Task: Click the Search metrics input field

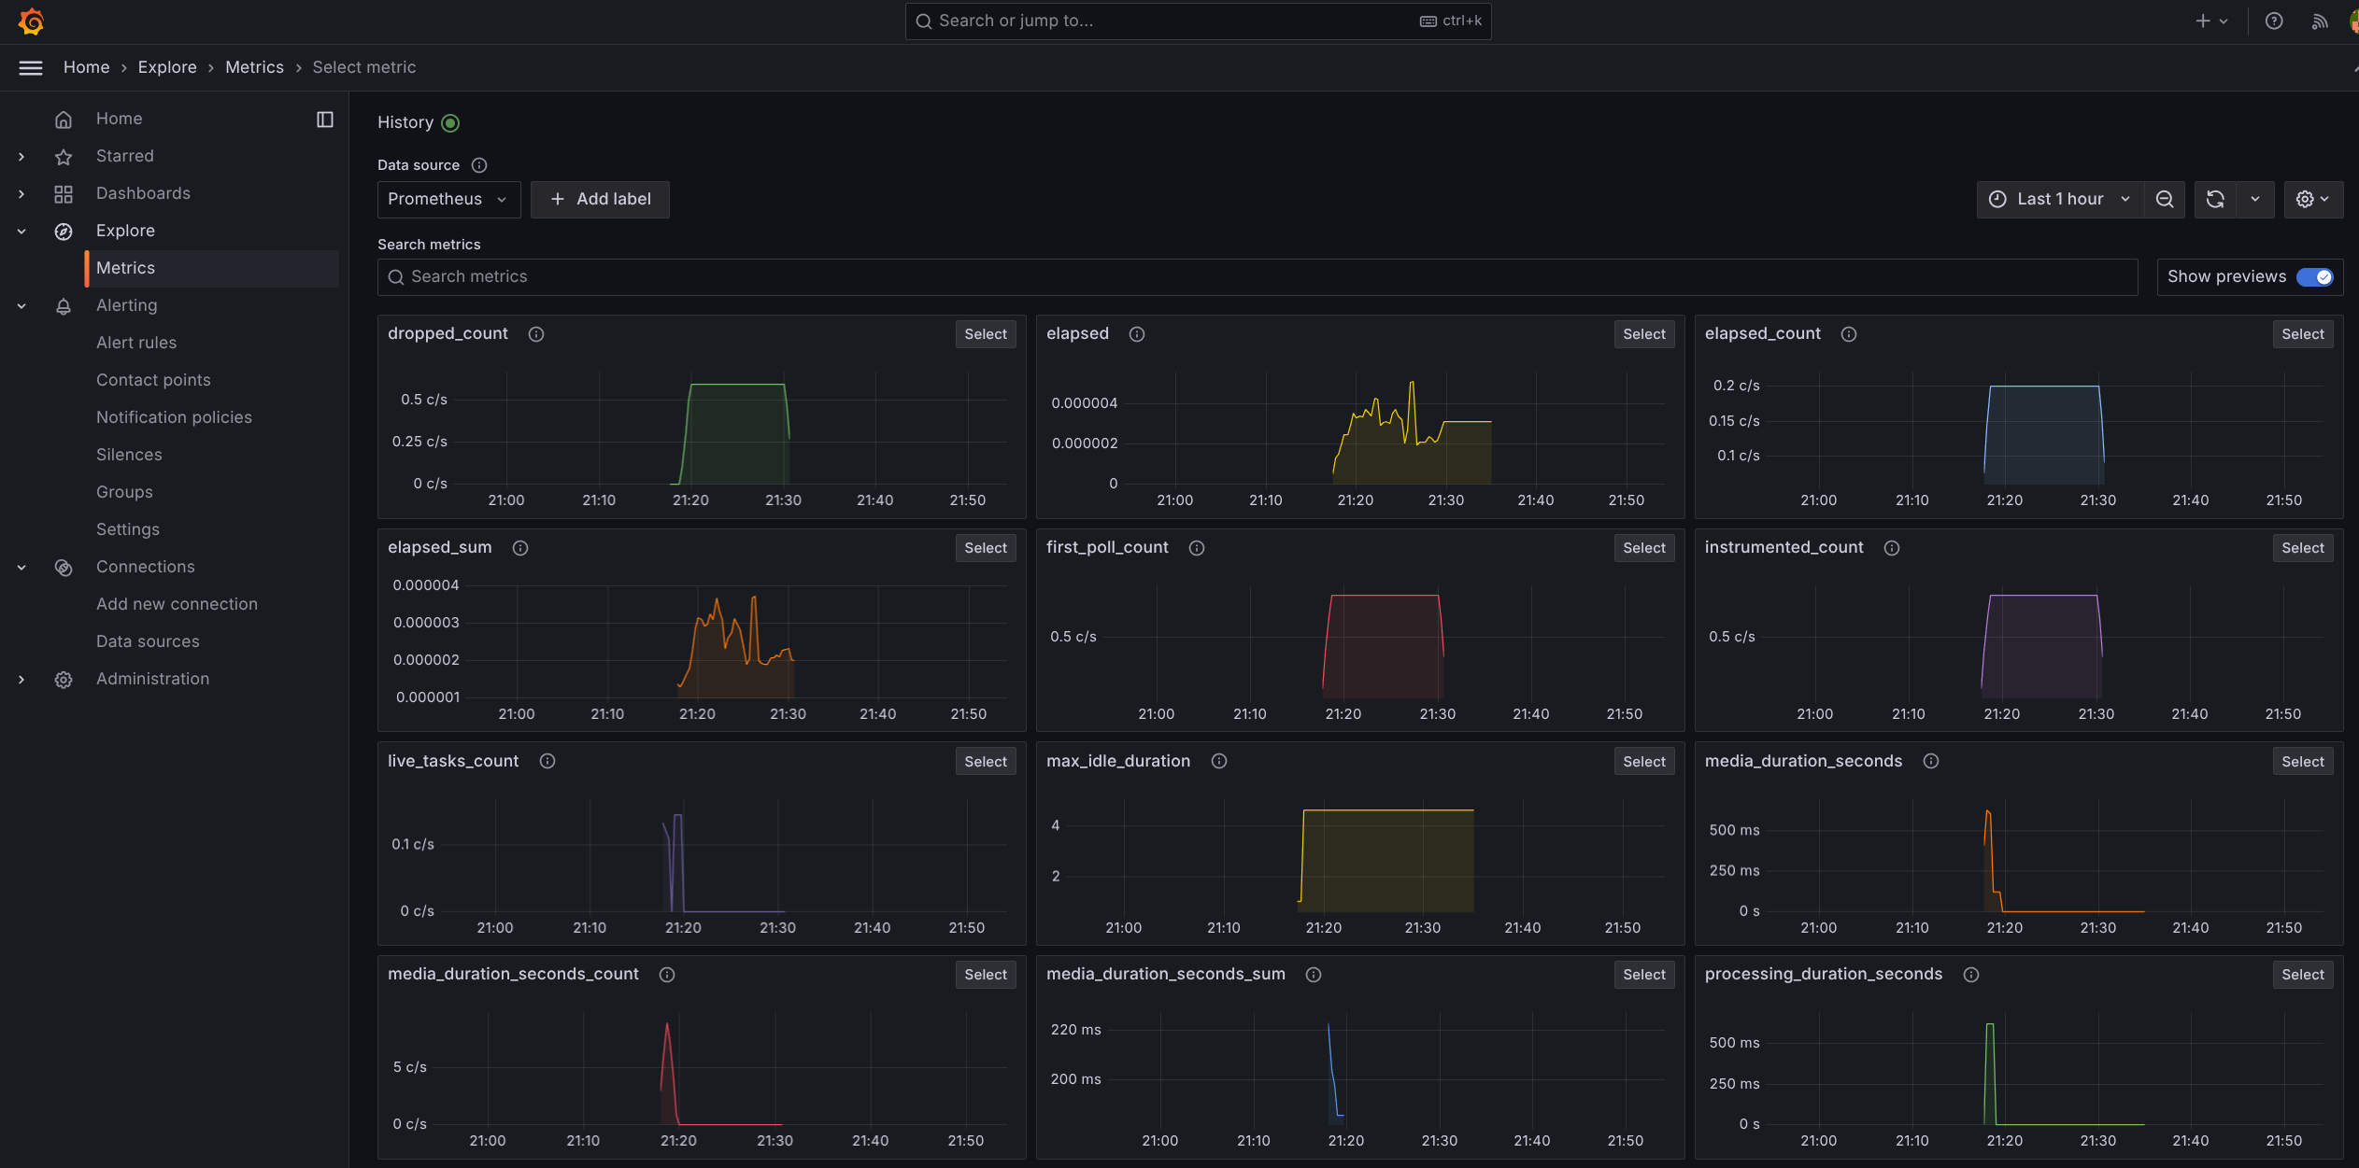Action: pos(1258,276)
